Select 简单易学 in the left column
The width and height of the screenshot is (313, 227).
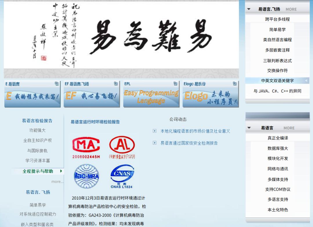38,205
